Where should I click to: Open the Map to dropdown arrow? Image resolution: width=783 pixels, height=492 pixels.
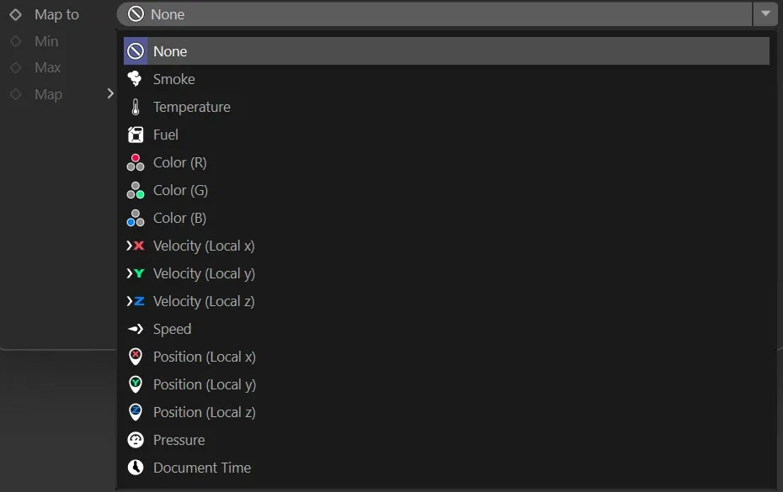tap(766, 13)
